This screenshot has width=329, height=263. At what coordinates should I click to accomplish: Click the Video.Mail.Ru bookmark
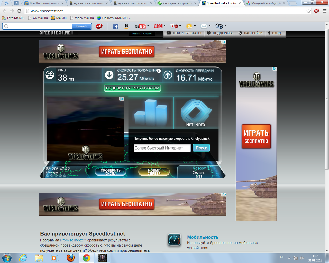[x=82, y=18]
